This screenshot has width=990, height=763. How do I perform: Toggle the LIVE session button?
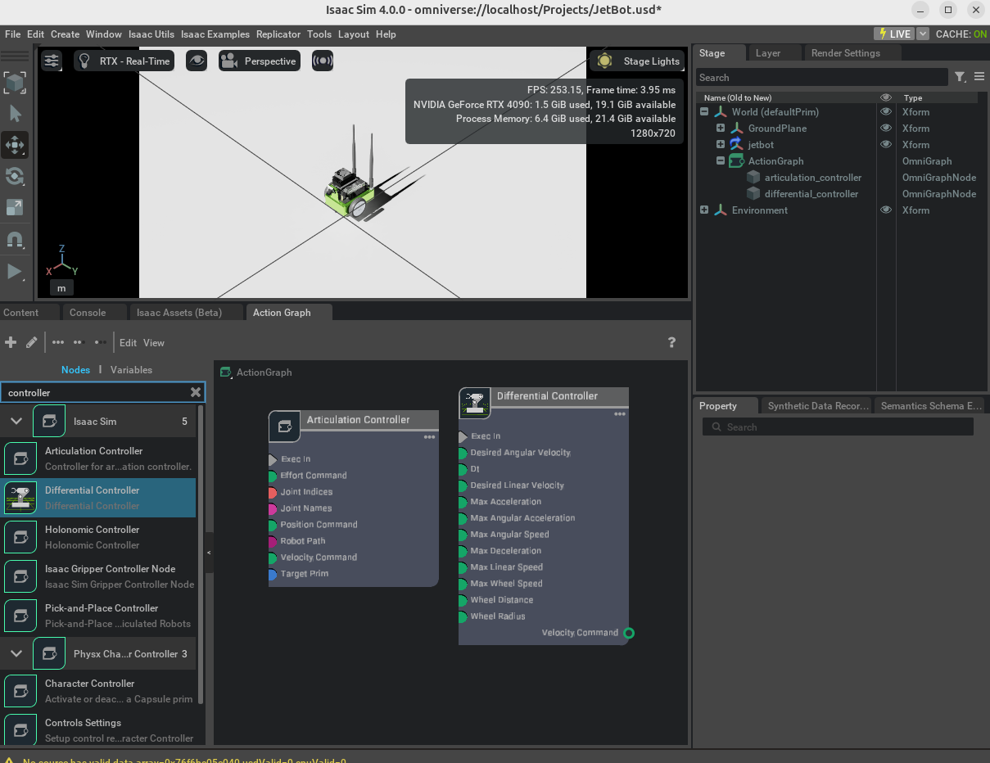pyautogui.click(x=893, y=34)
